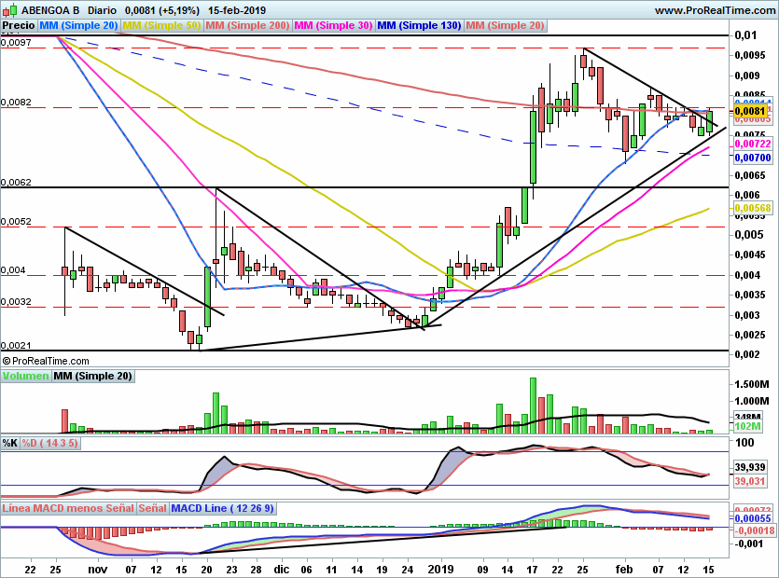Click the yellow 0,00568 moving average tag
The height and width of the screenshot is (578, 779).
pyautogui.click(x=753, y=209)
